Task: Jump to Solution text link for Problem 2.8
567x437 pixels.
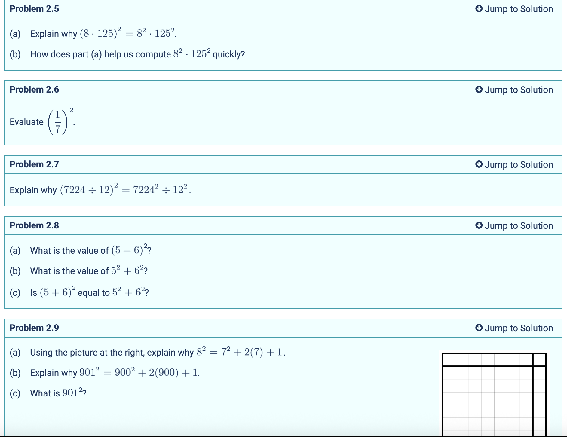Action: [519, 225]
